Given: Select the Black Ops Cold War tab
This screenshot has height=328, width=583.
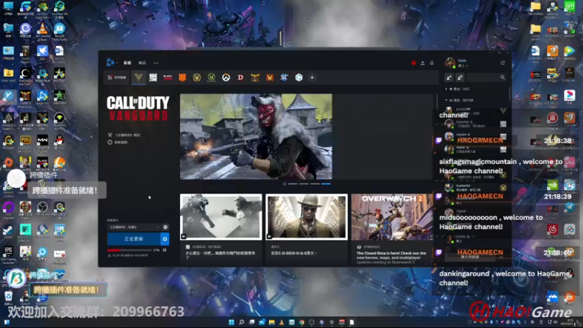Looking at the screenshot, I should point(168,77).
